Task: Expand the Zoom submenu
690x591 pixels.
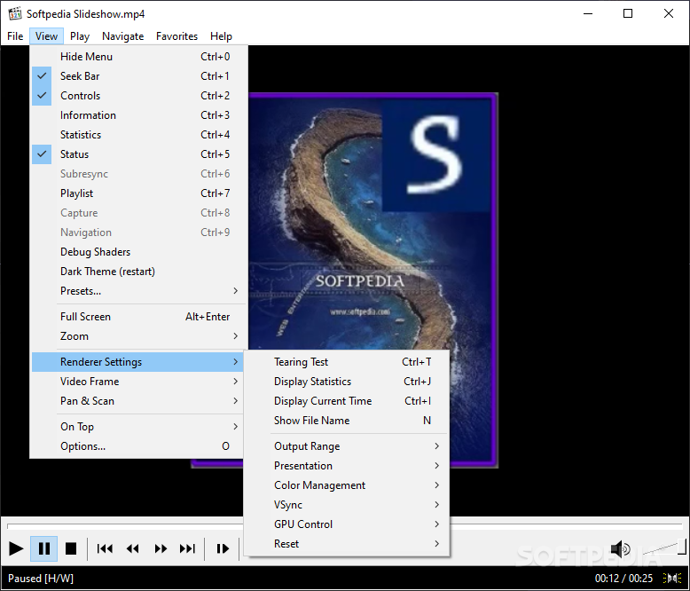Action: pos(137,336)
